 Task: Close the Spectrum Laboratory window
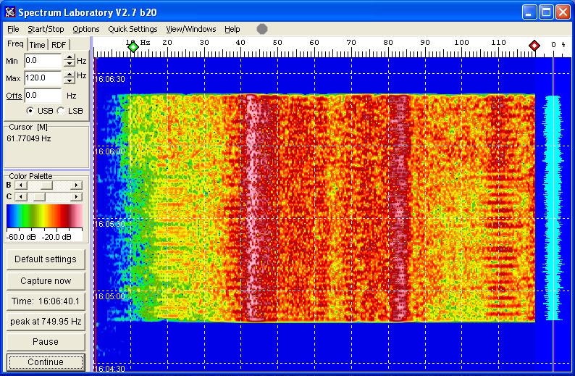563,12
